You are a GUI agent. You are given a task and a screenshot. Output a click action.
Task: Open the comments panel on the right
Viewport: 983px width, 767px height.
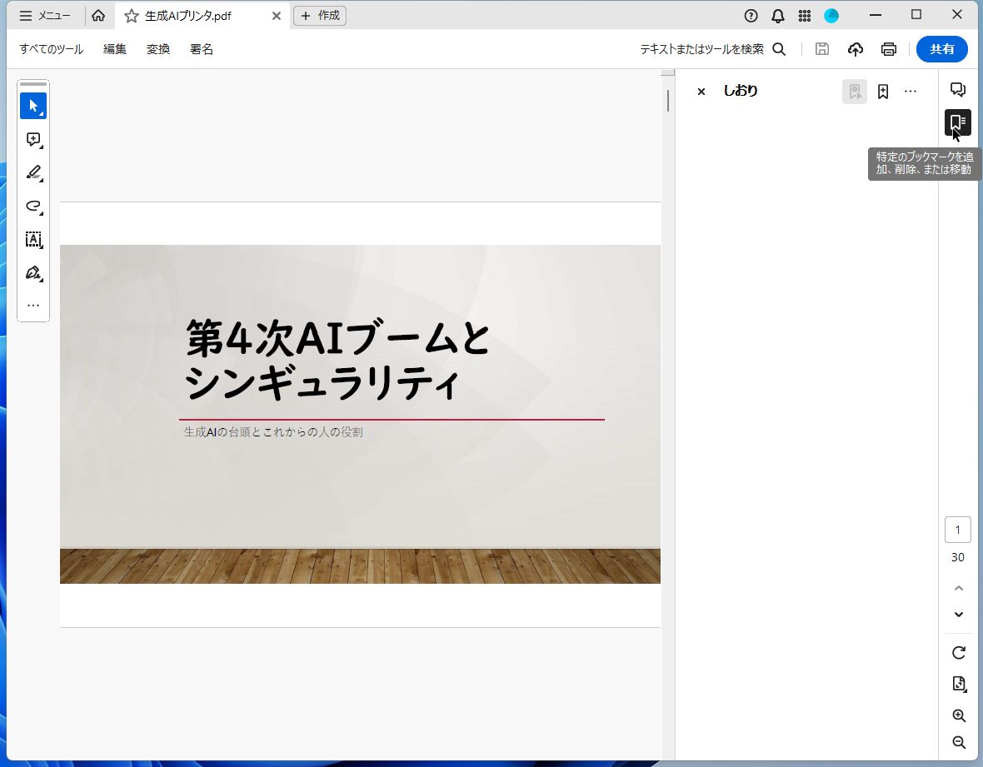coord(957,89)
